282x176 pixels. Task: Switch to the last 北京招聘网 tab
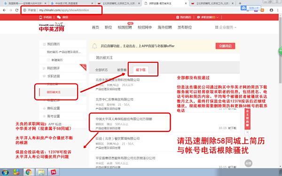point(213,3)
